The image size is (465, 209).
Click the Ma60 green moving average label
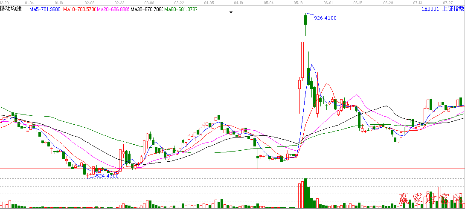coord(180,9)
